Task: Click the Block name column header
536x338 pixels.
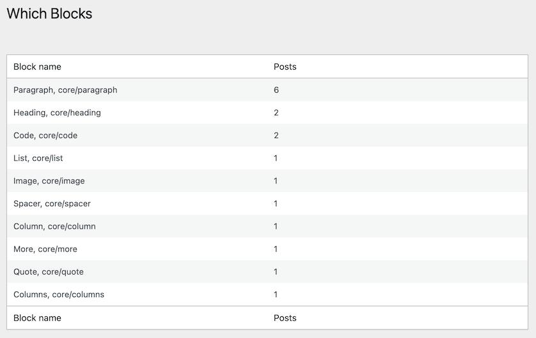Action: 37,67
